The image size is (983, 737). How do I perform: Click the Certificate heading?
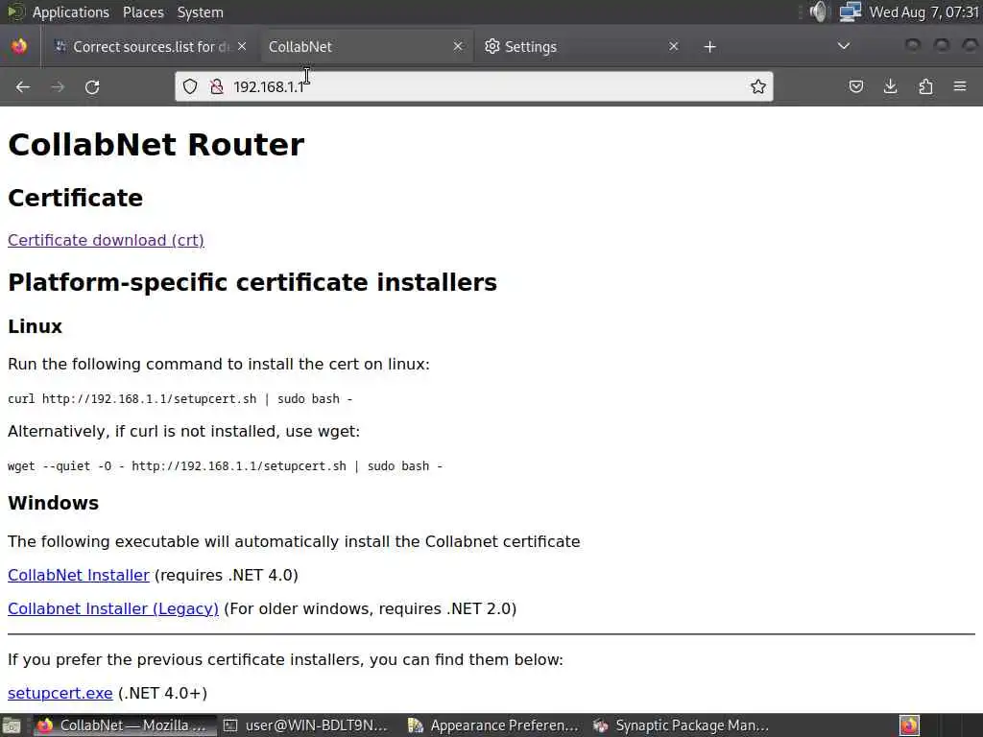(x=75, y=198)
